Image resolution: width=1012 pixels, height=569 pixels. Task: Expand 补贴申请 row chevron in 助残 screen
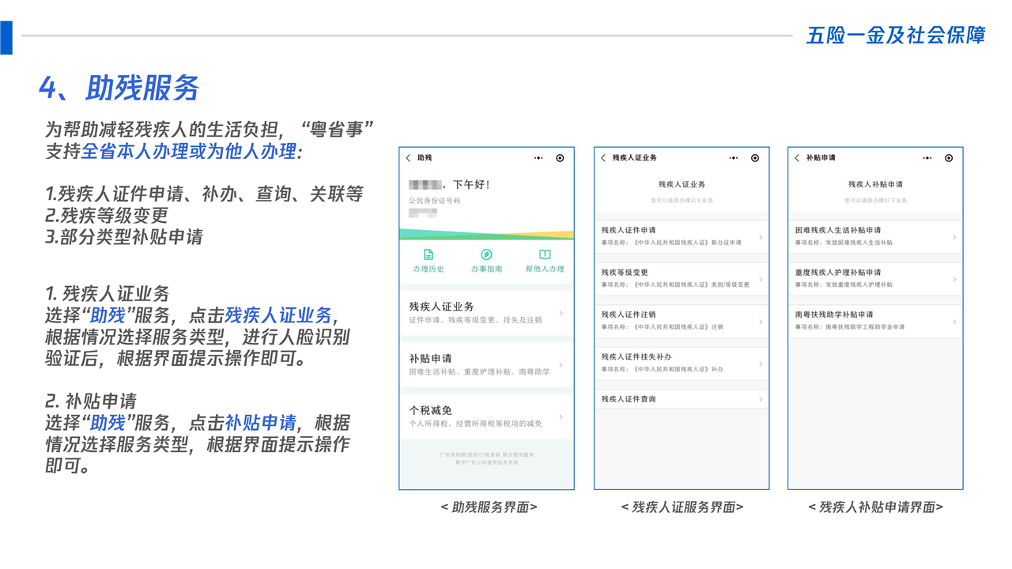(561, 365)
